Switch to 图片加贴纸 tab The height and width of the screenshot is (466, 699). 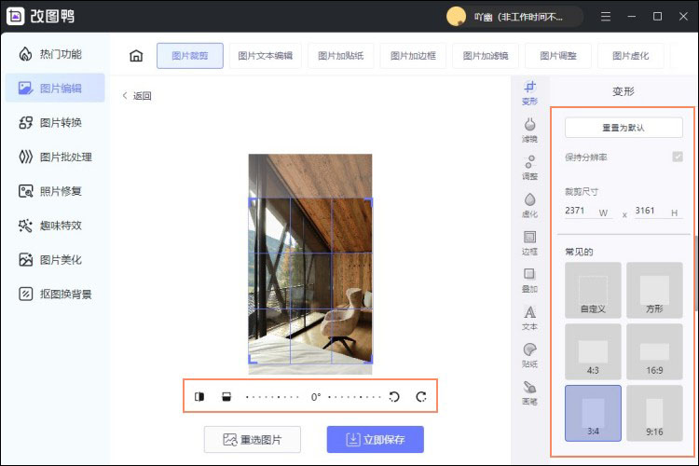click(x=340, y=56)
